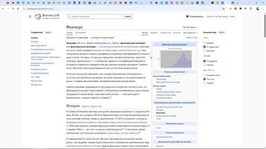Jump to Примечания in contents

37,81
